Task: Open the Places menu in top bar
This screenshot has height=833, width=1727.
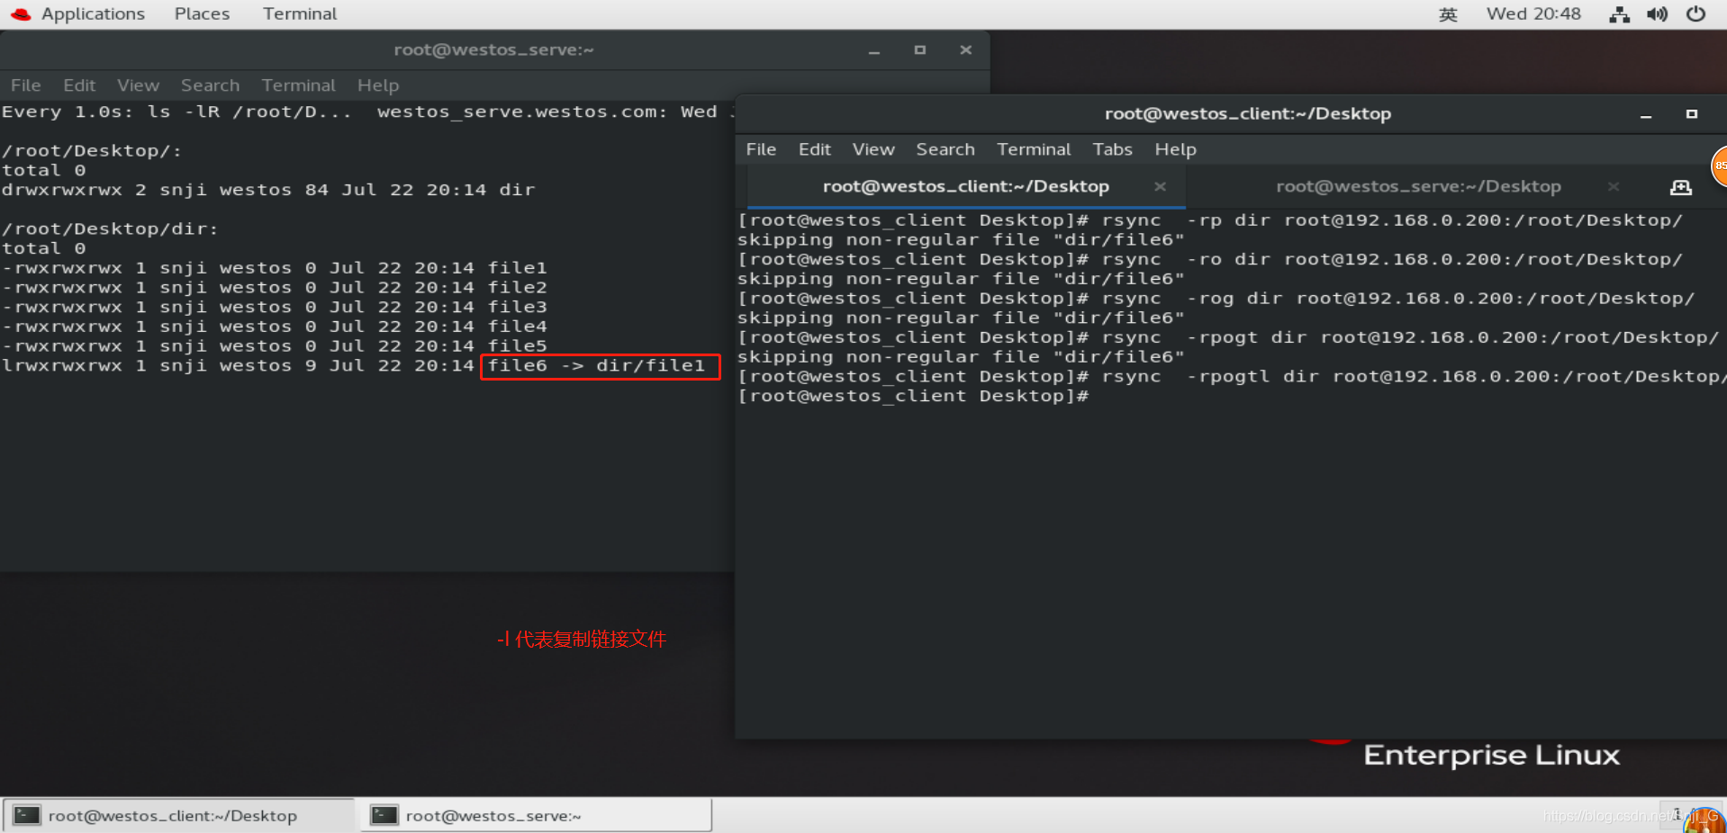Action: pyautogui.click(x=202, y=13)
